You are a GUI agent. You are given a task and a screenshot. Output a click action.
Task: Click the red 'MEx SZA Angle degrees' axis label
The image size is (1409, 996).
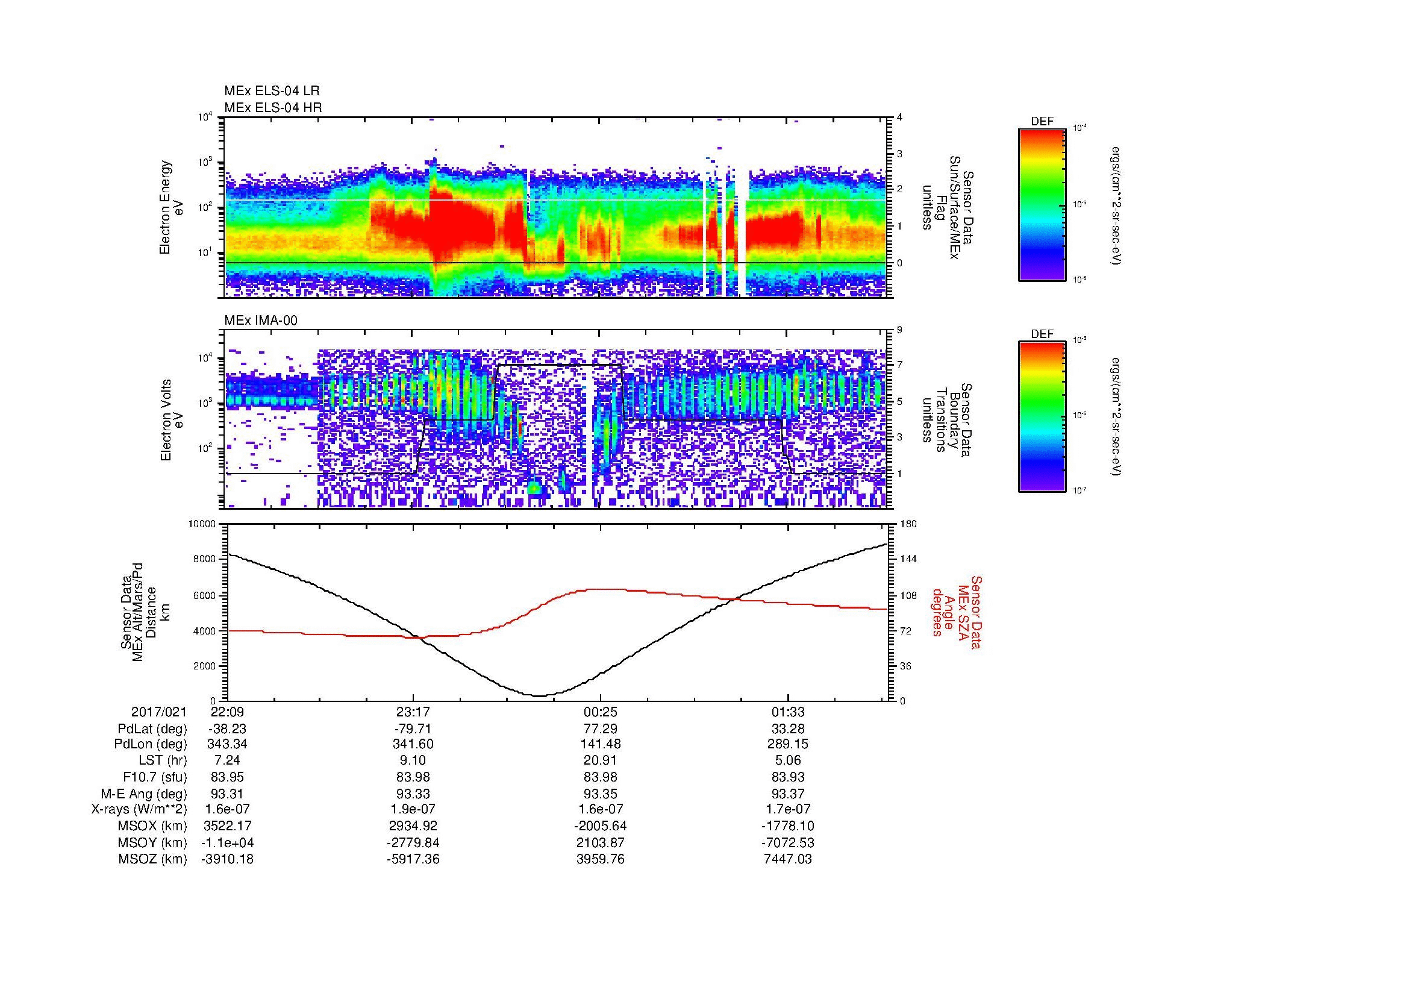[x=956, y=612]
